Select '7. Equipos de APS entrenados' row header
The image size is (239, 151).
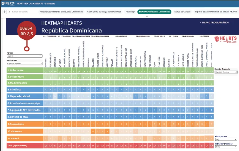pos(25,110)
